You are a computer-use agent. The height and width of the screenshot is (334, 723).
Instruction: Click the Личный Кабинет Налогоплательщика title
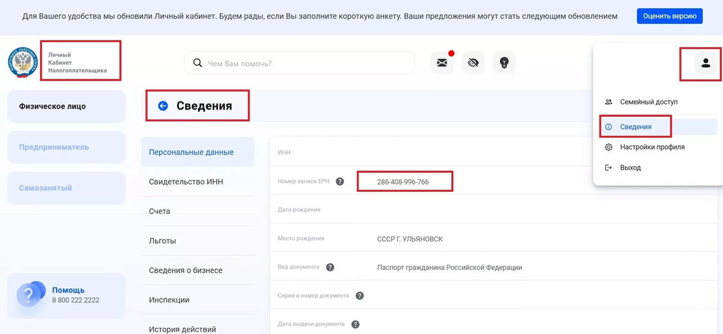[77, 63]
